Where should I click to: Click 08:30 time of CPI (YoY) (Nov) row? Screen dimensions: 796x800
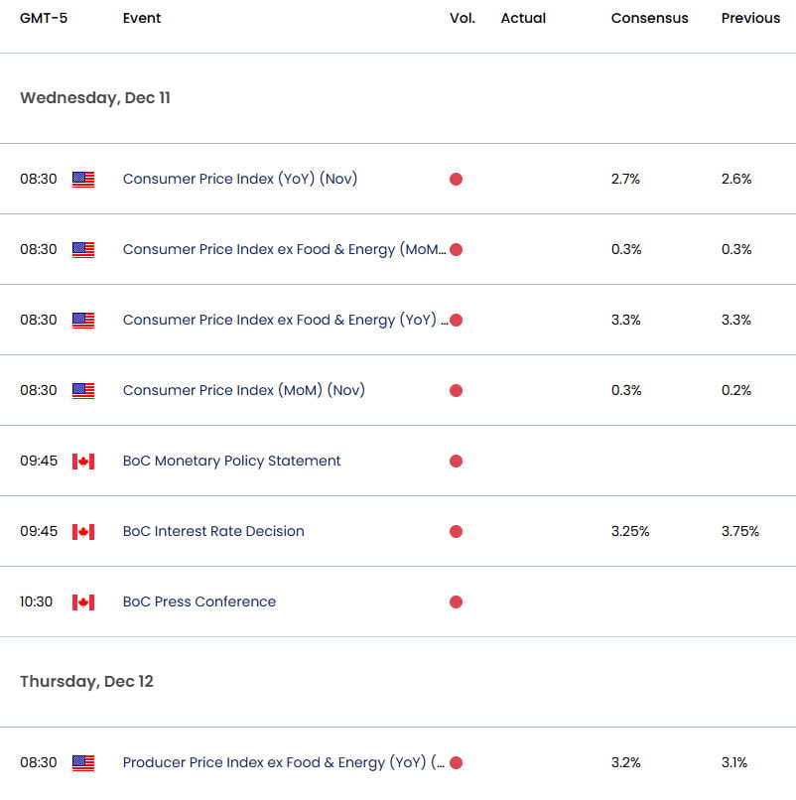[39, 179]
